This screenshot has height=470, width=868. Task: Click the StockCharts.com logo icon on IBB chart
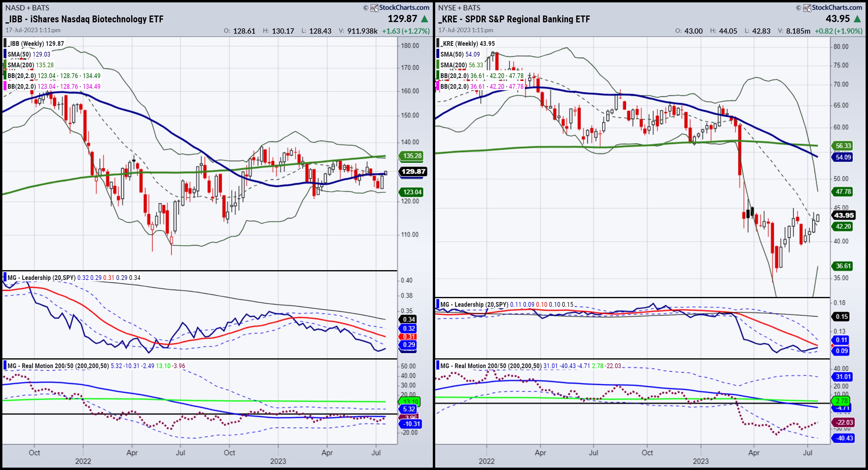(374, 8)
